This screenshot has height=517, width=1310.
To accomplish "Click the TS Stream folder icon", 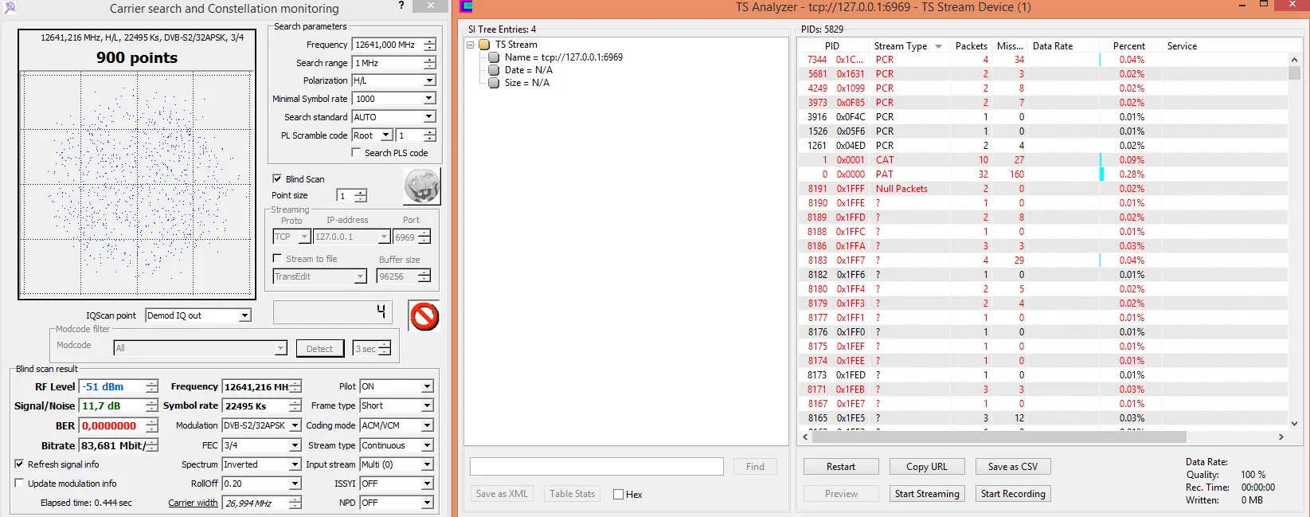I will pos(484,45).
